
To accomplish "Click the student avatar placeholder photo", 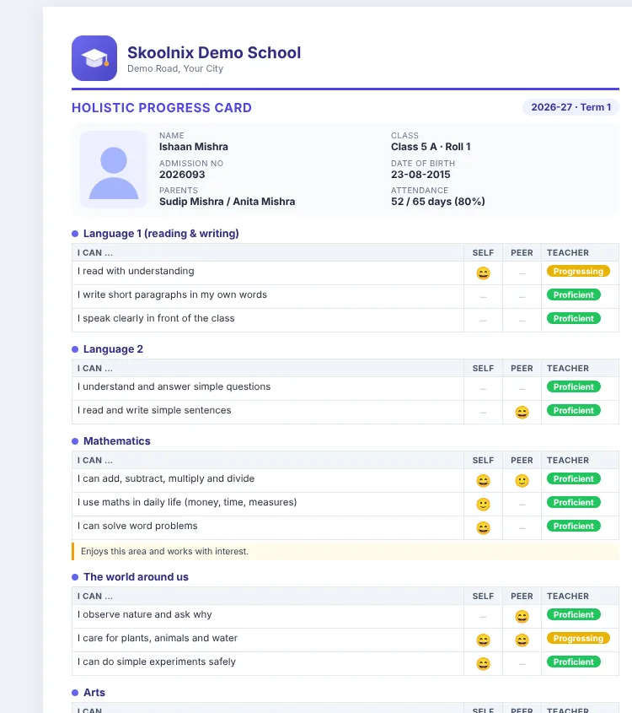I will pos(114,169).
